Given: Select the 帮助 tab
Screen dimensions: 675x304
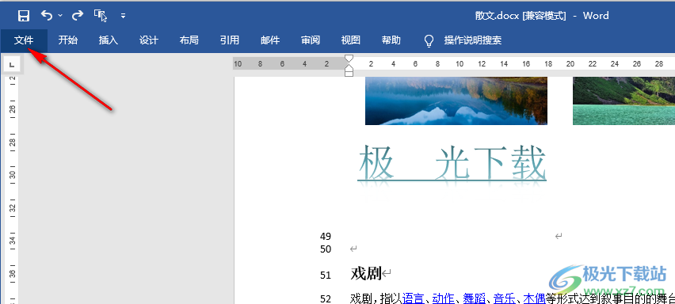Looking at the screenshot, I should (x=391, y=40).
